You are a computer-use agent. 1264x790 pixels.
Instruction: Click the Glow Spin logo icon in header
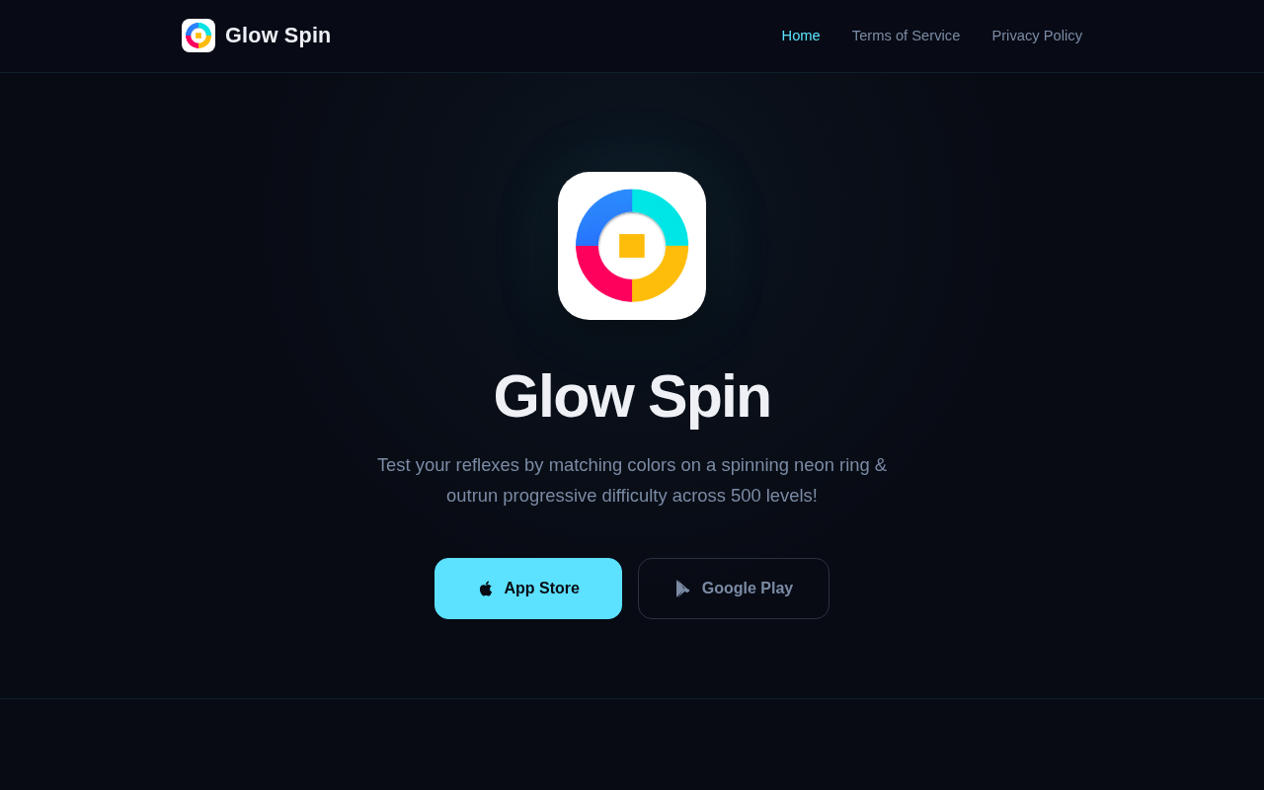pos(198,36)
